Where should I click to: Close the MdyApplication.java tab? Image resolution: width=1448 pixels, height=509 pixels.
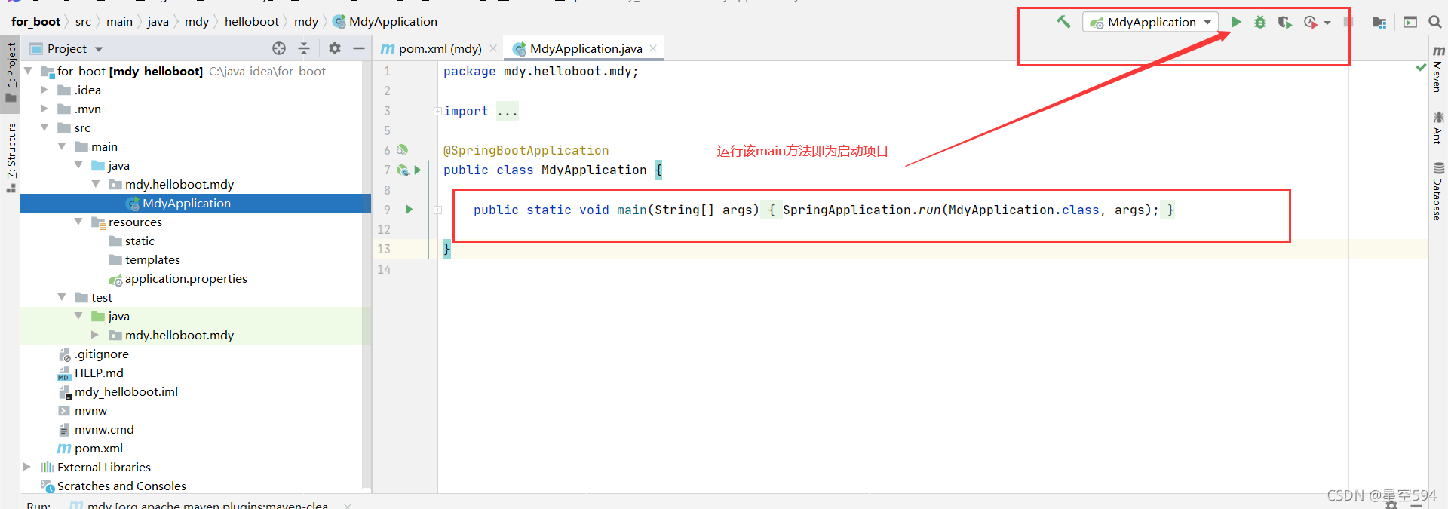653,48
